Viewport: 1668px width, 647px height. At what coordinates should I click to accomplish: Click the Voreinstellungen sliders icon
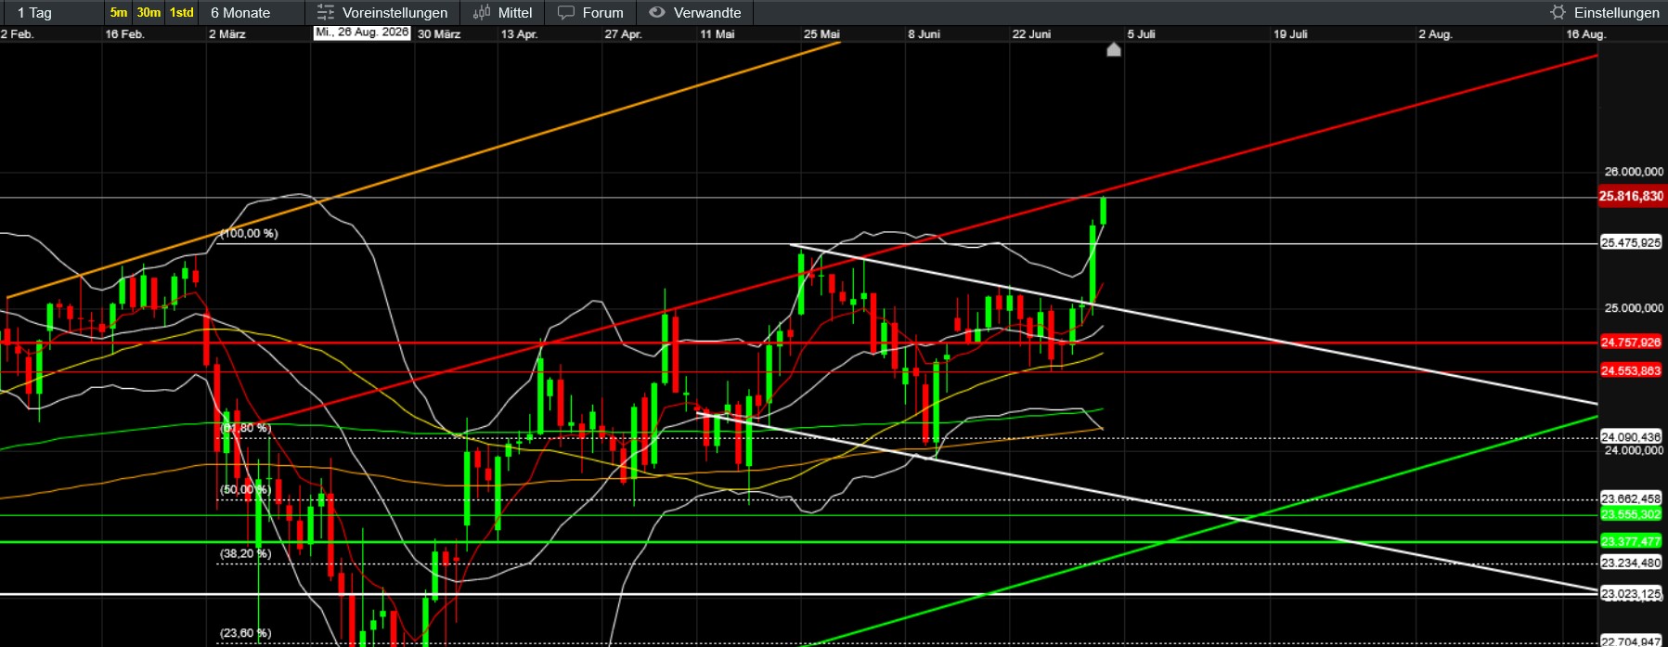(x=325, y=13)
